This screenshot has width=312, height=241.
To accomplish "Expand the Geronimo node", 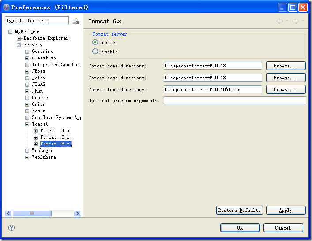I will pos(27,52).
